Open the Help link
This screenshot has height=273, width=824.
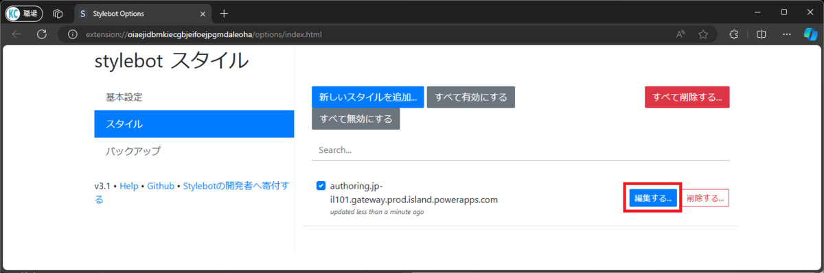coord(129,186)
